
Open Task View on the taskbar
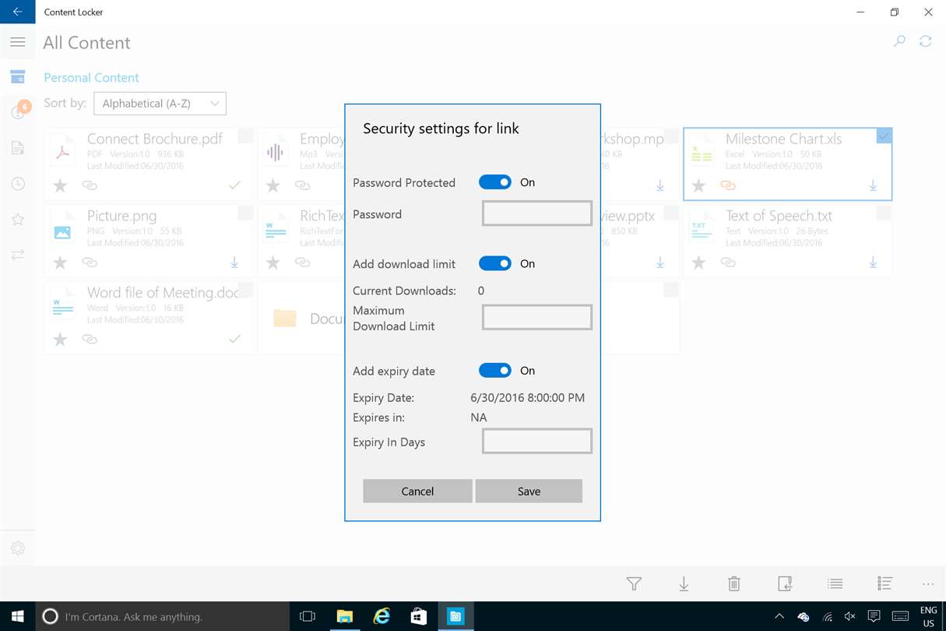308,616
